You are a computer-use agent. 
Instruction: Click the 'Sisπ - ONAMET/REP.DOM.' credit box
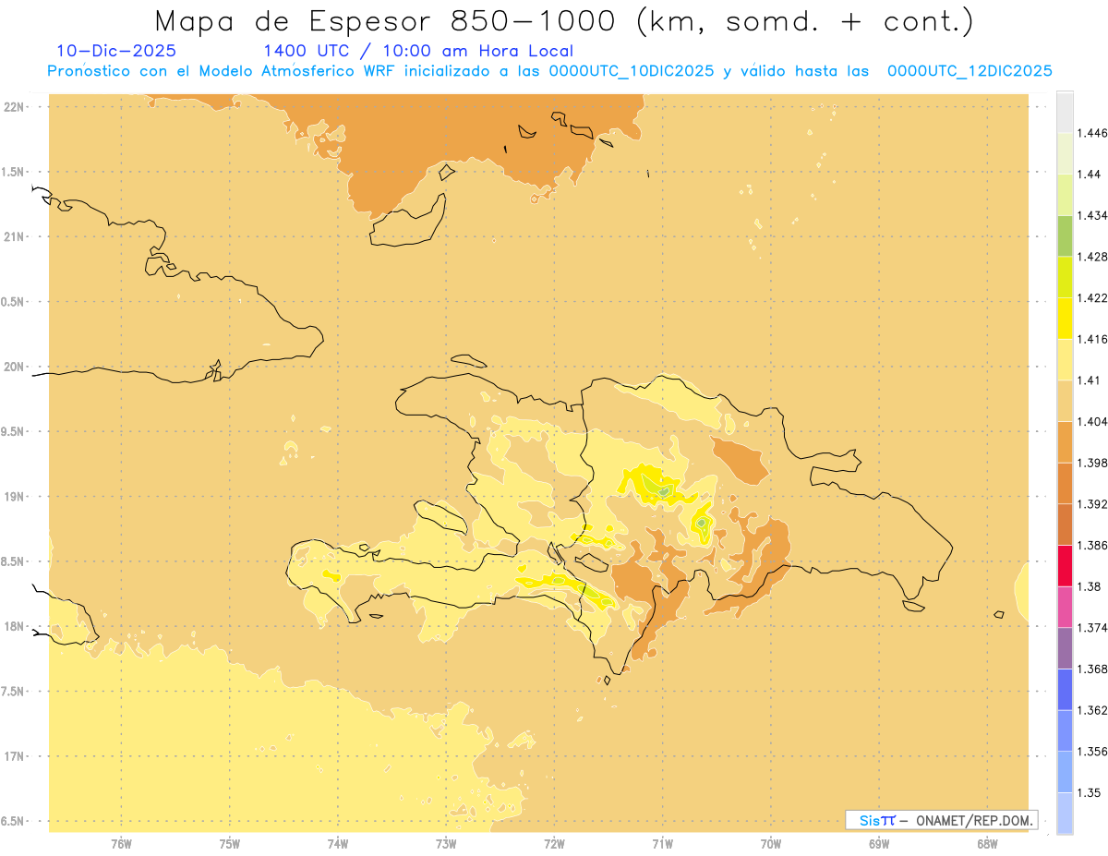(941, 820)
